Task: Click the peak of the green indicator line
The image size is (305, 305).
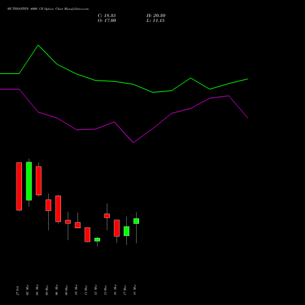Action: [38, 45]
